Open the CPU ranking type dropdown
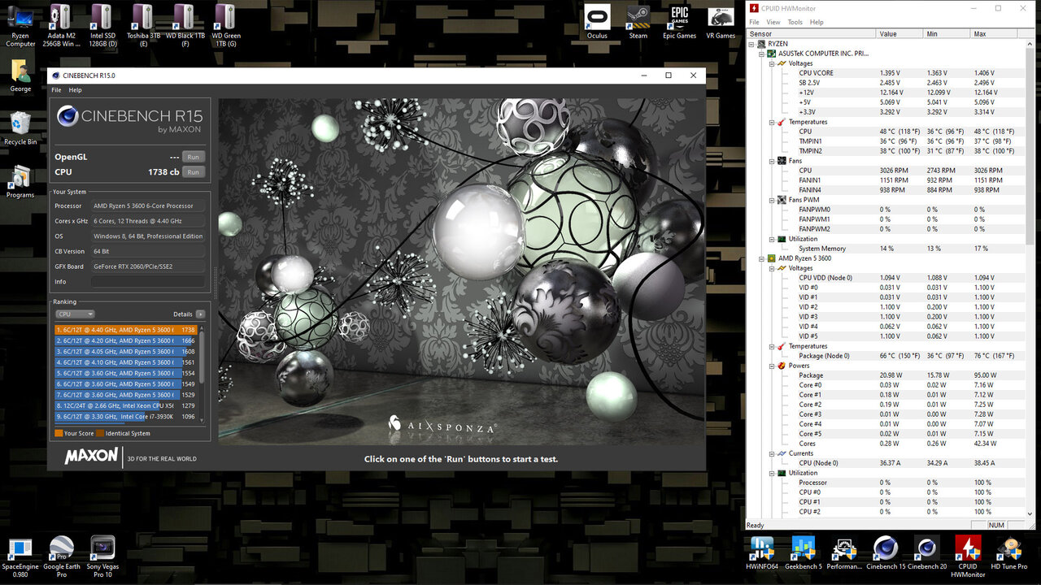Viewport: 1041px width, 585px height. click(75, 314)
